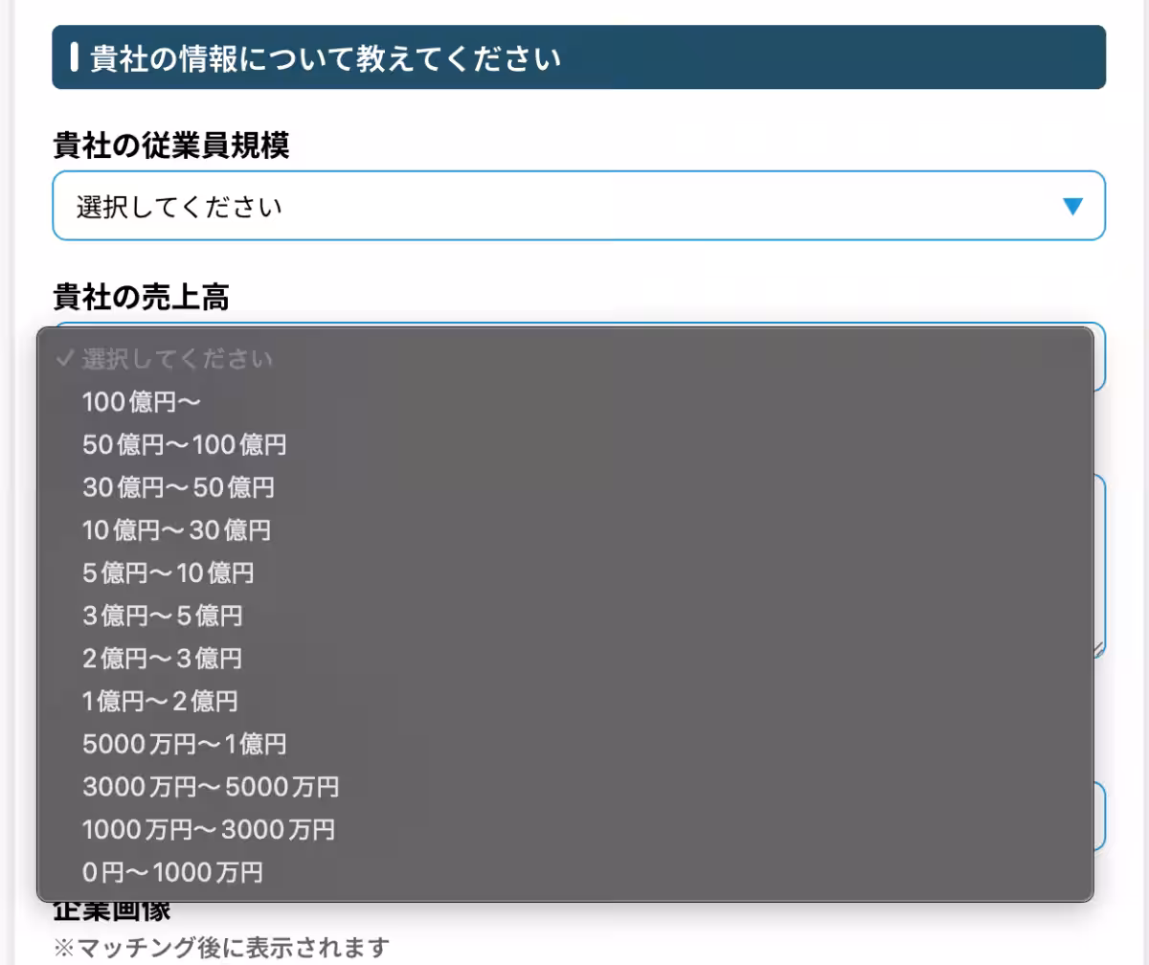Click the 貴社の売上高 field label
Viewport: 1149px width, 965px height.
(x=141, y=298)
